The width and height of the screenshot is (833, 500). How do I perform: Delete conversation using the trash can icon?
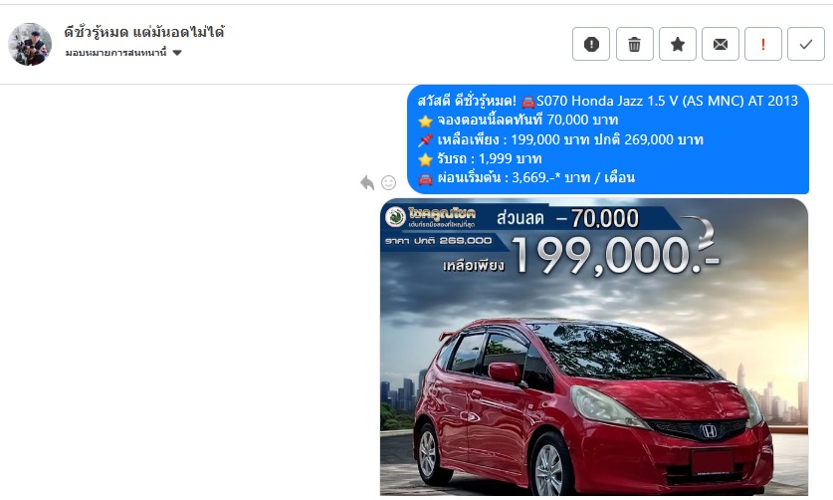634,44
